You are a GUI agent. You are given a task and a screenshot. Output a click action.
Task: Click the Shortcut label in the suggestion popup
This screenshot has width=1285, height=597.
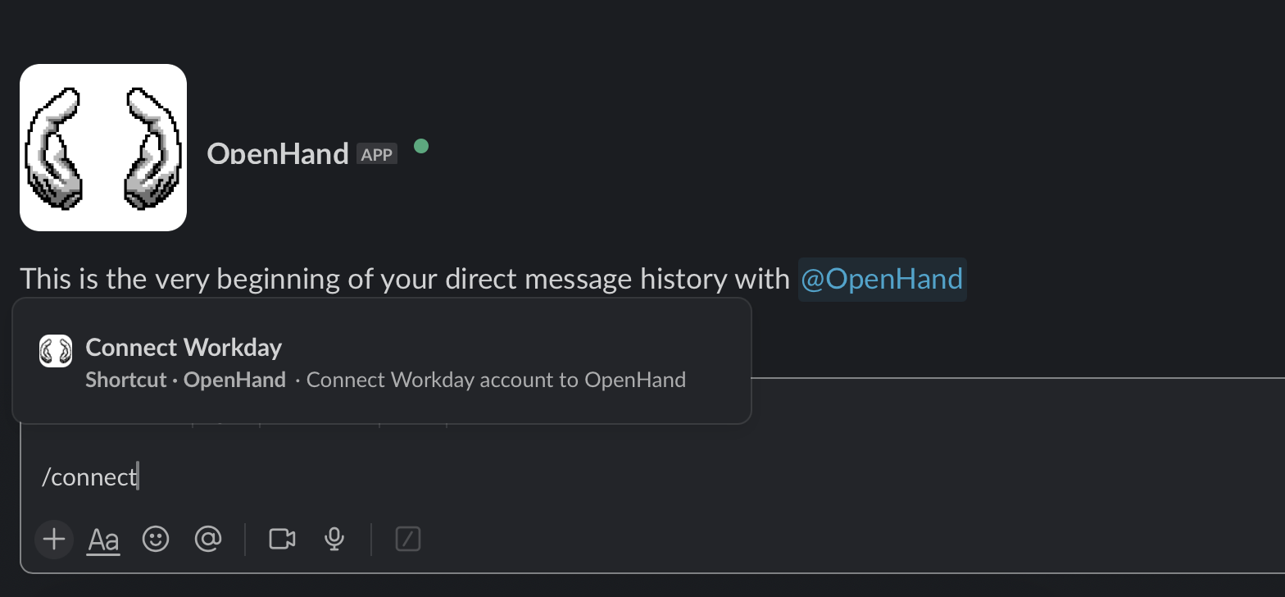[x=125, y=379]
